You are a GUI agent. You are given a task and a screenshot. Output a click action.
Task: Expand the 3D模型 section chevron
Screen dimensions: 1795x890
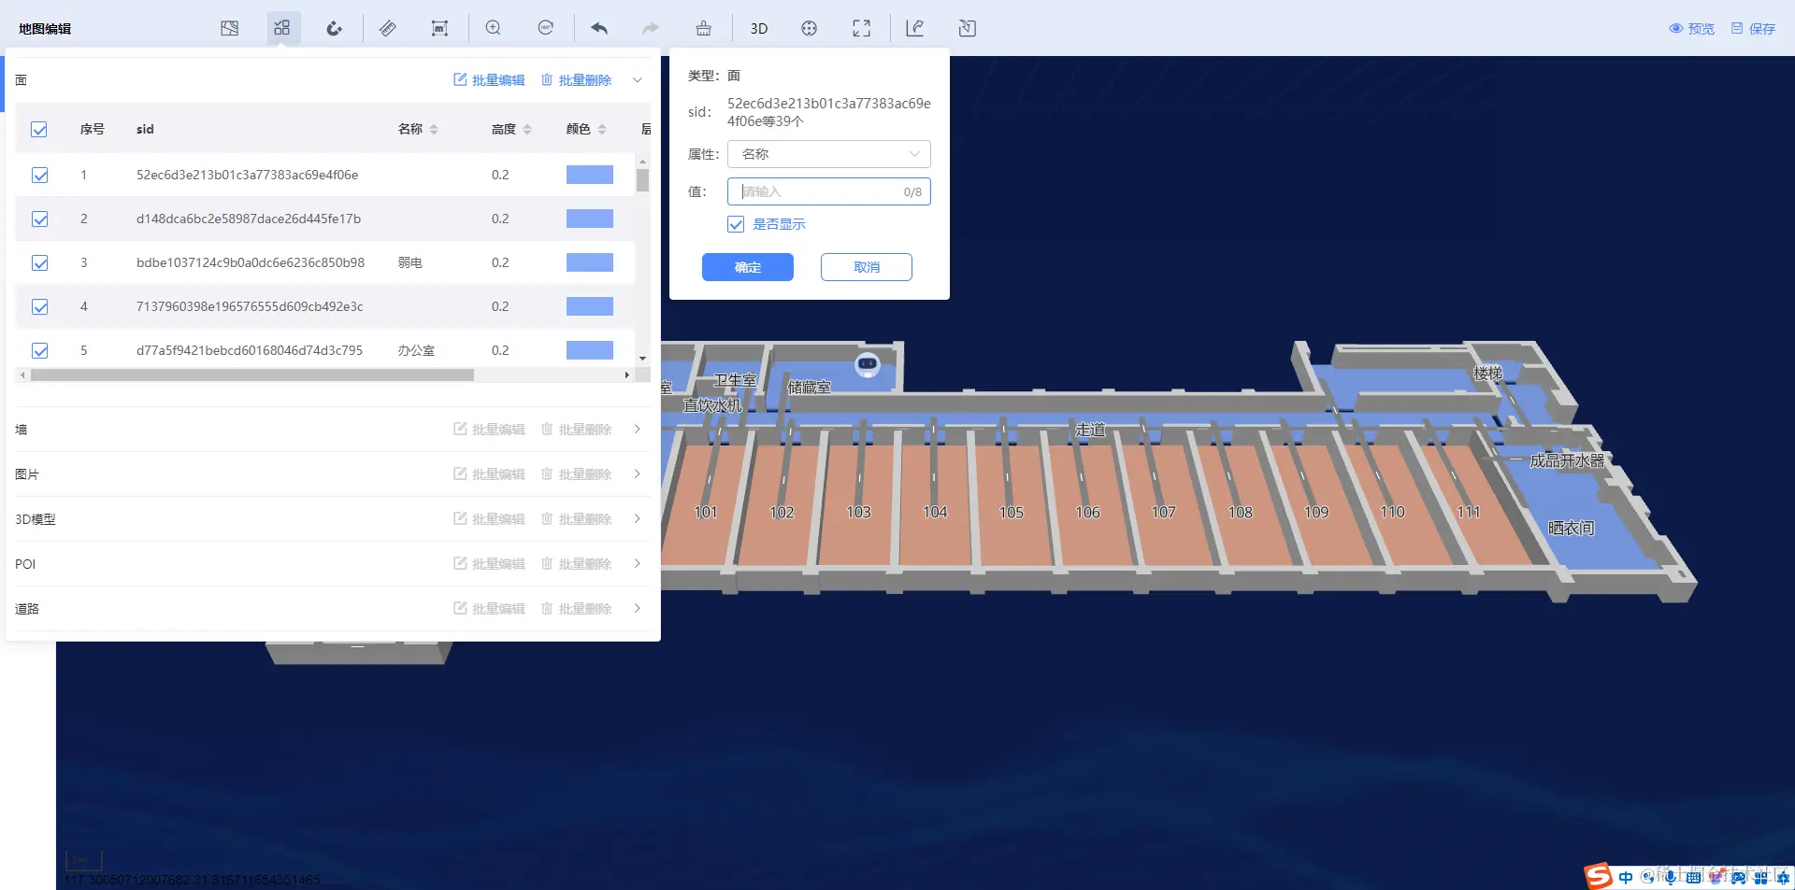tap(638, 519)
